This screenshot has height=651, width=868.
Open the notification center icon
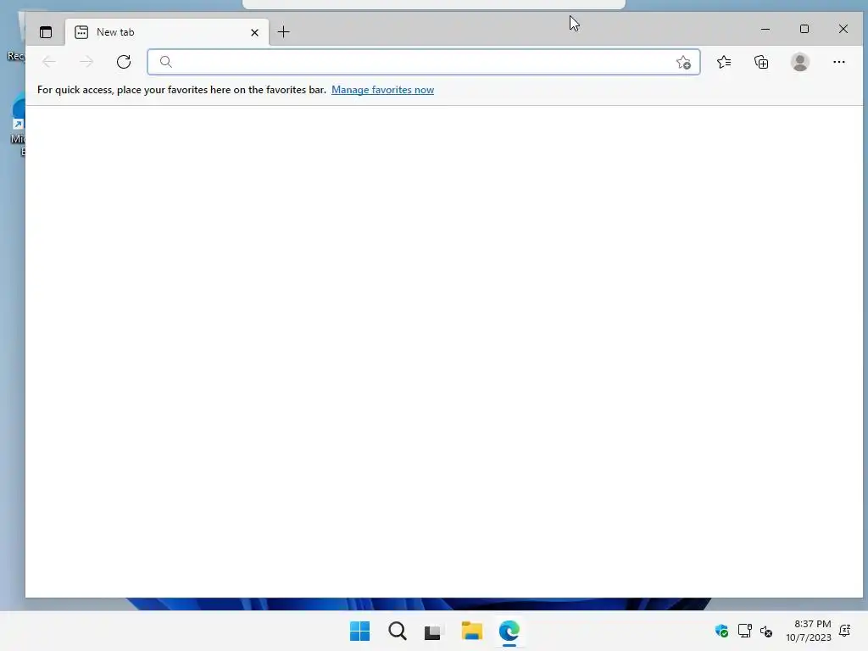click(x=845, y=631)
